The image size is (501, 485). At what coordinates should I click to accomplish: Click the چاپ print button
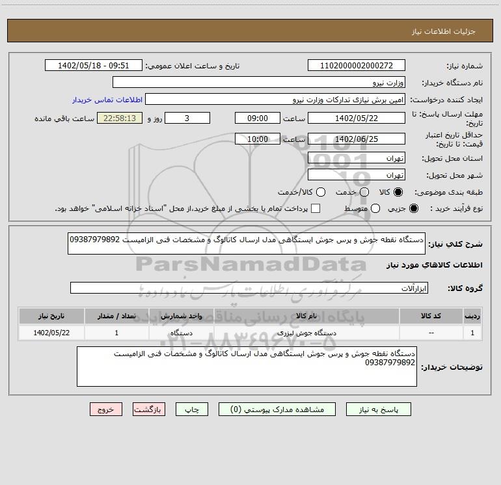point(192,409)
